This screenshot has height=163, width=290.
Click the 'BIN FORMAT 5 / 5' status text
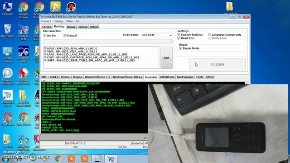(x=75, y=143)
